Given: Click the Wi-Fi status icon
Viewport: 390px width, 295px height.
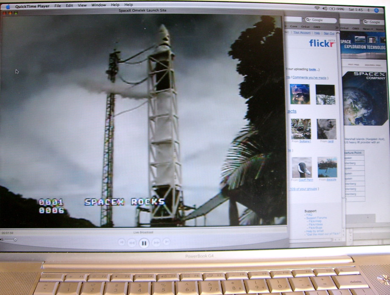Looking at the screenshot, I should [x=317, y=8].
